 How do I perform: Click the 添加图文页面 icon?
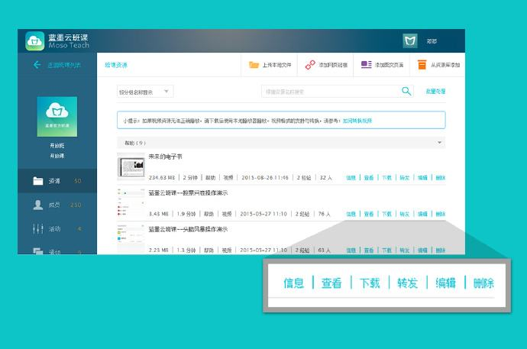(367, 65)
